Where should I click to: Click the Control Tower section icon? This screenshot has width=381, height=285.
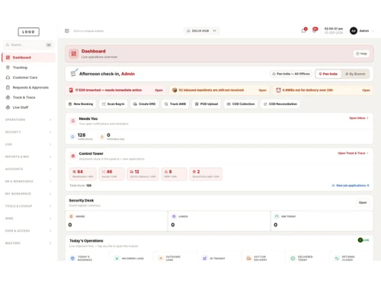[x=73, y=156]
